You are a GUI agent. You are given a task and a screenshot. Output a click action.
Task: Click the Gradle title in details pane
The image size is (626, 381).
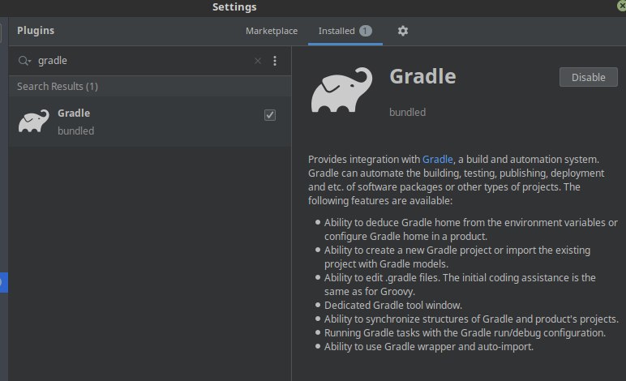click(422, 76)
